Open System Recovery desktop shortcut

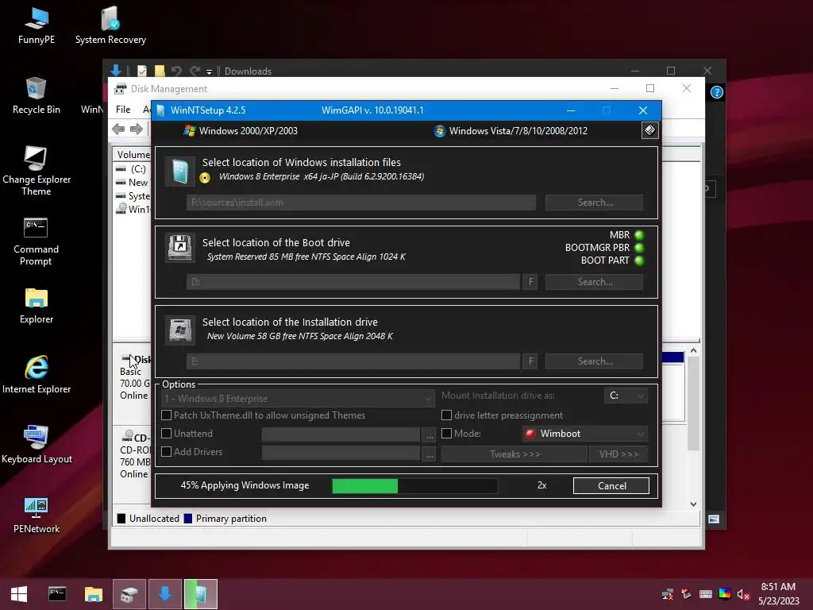click(110, 26)
